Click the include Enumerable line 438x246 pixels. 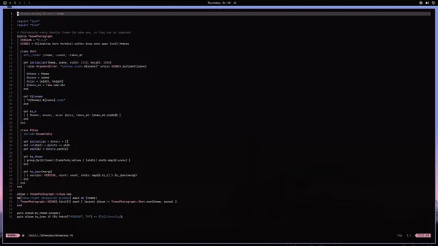(38, 134)
